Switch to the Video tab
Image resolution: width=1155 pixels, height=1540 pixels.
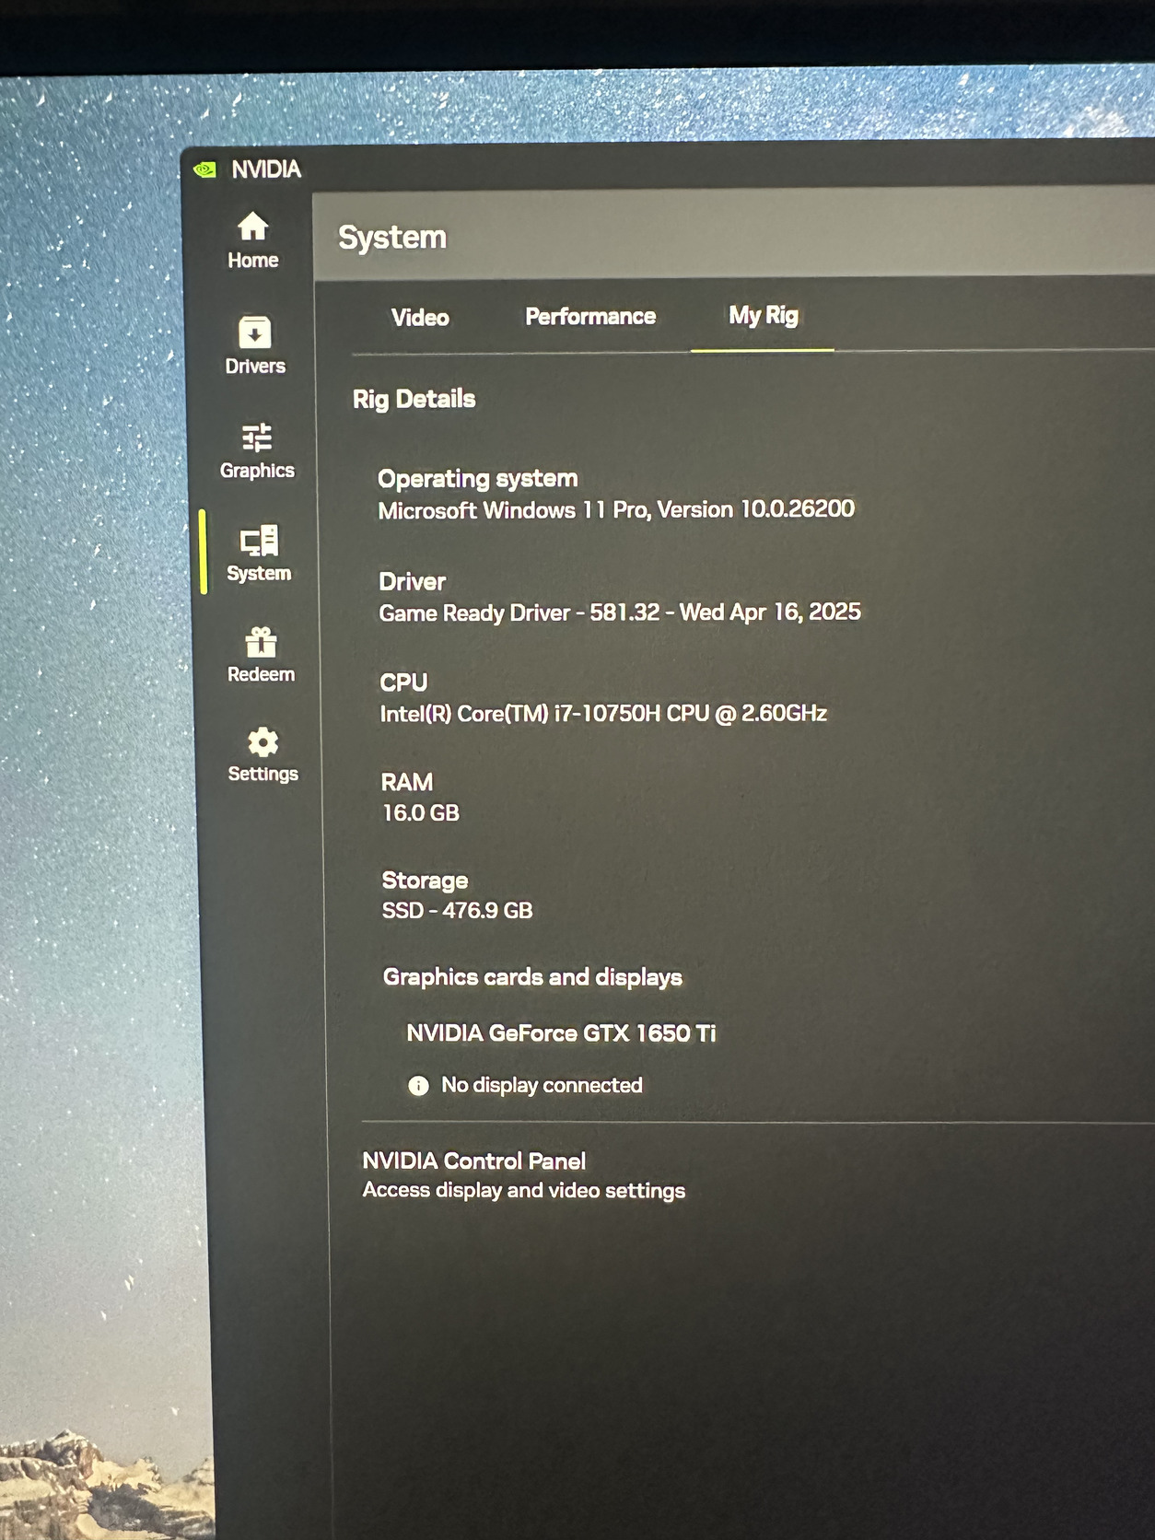[420, 318]
